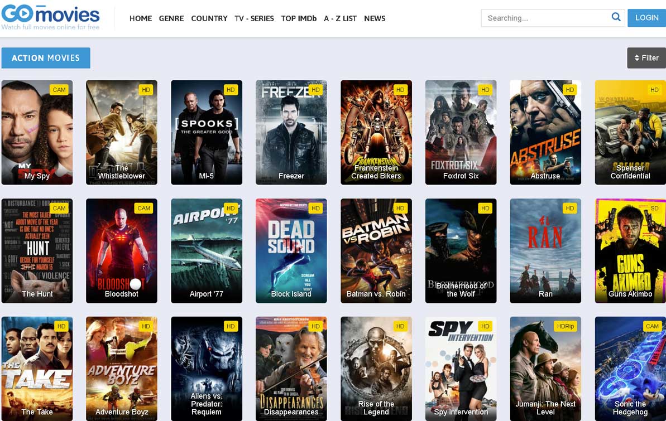Open the My Spy movie poster
This screenshot has width=666, height=421.
click(37, 132)
